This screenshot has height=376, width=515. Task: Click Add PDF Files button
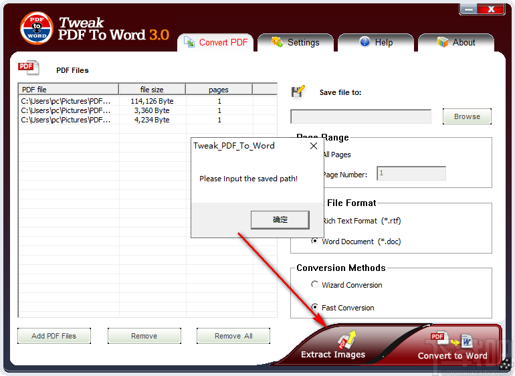coord(54,336)
